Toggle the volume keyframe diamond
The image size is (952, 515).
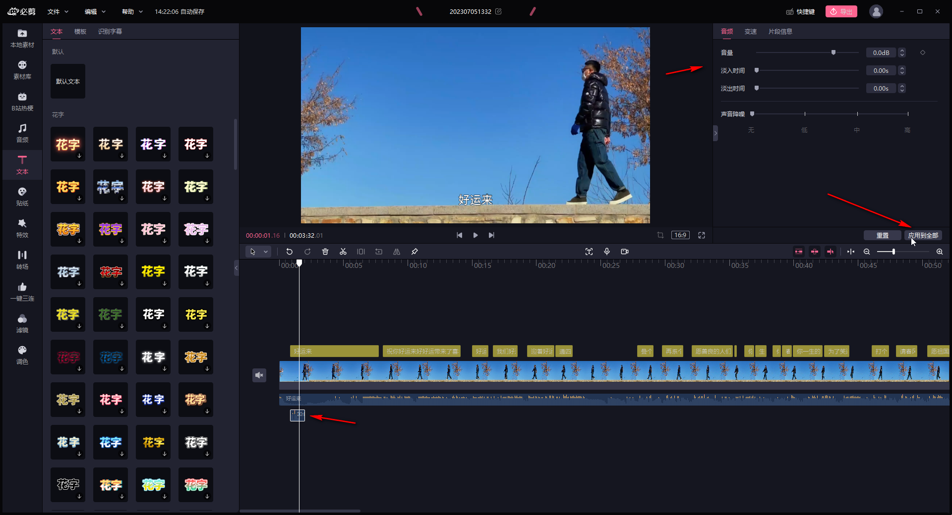click(x=923, y=52)
